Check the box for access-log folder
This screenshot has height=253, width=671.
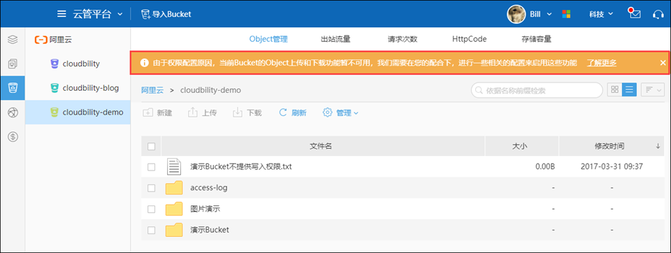[151, 188]
